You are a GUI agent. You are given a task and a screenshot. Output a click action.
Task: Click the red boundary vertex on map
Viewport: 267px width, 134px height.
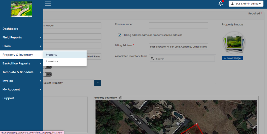[197, 124]
